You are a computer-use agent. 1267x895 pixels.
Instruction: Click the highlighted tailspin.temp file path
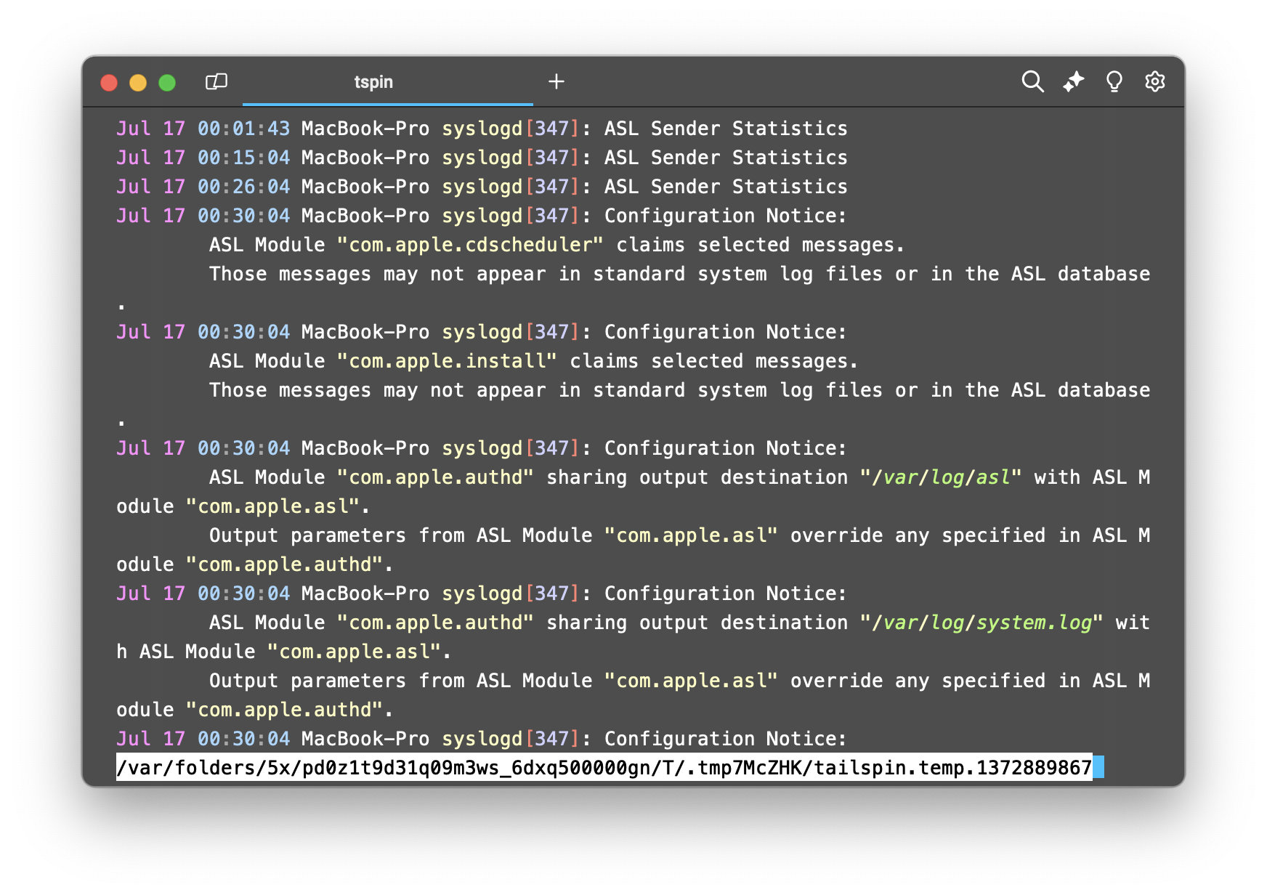[603, 767]
